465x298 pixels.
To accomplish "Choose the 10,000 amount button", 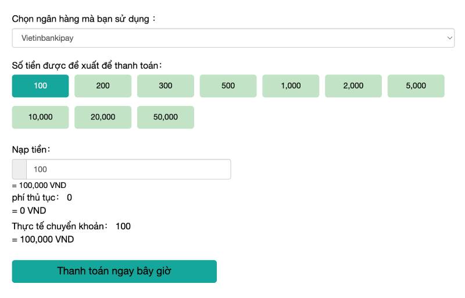I will coord(40,117).
